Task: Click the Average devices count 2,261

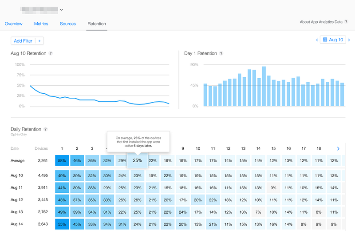Action: tap(43, 161)
